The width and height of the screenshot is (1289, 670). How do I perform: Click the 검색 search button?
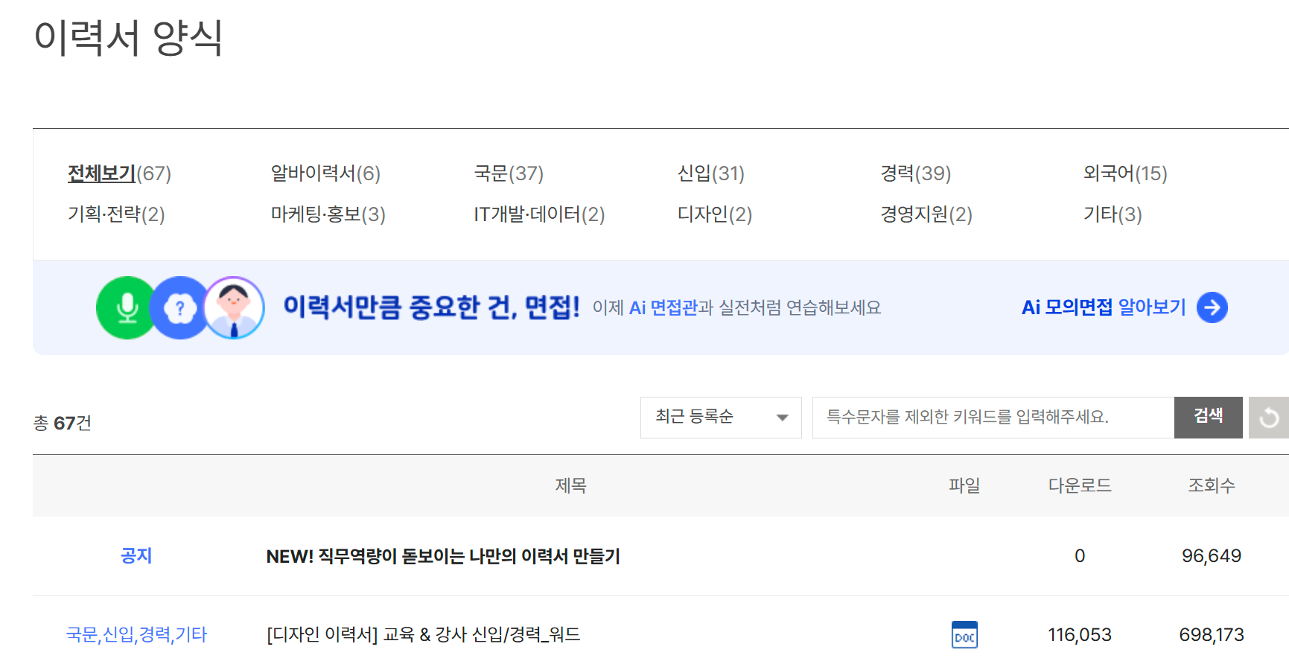pos(1207,418)
